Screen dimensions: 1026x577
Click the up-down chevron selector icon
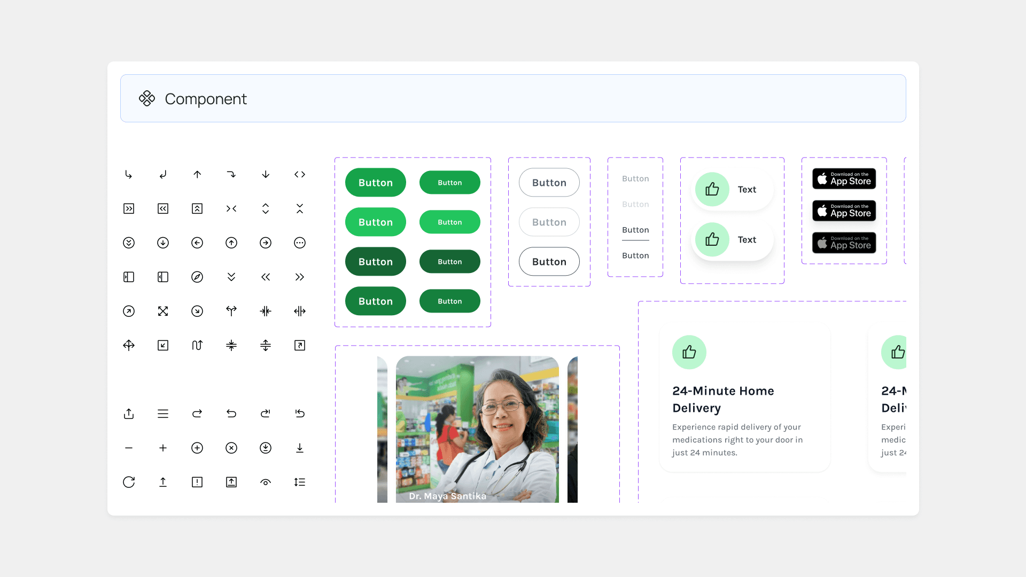click(x=266, y=208)
